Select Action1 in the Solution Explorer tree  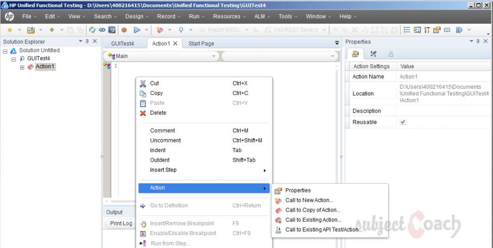pos(45,67)
